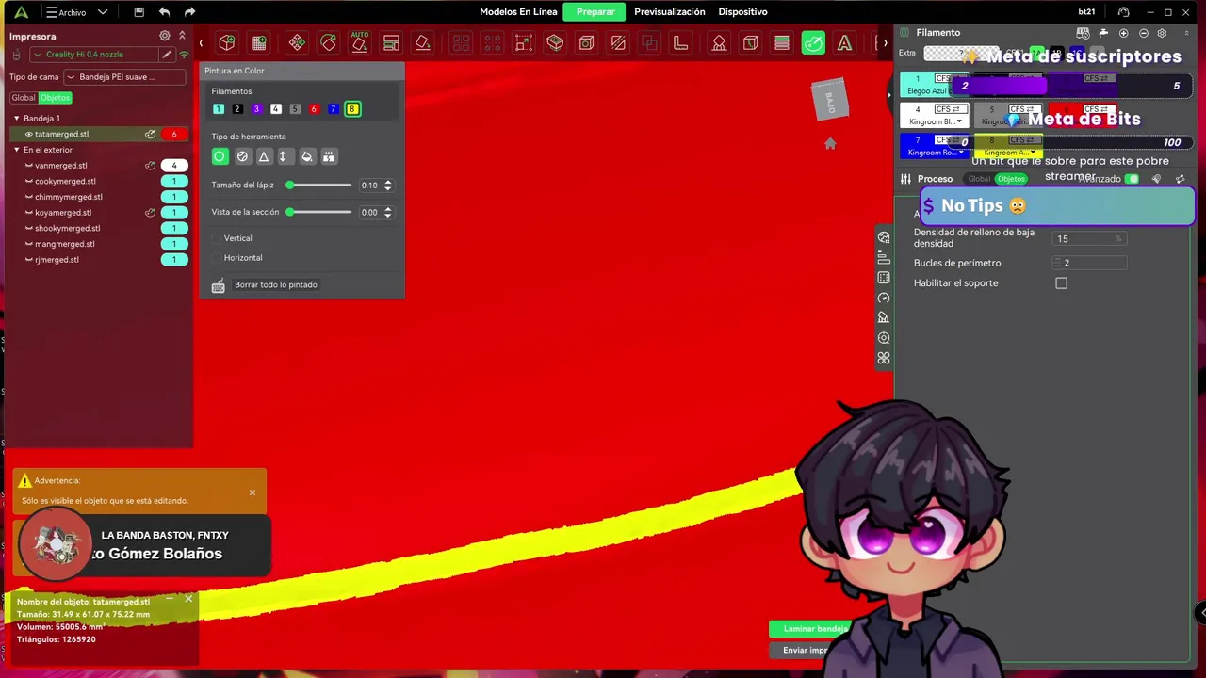Image resolution: width=1206 pixels, height=678 pixels.
Task: Enable the Horizontal checkbox
Action: coord(218,258)
